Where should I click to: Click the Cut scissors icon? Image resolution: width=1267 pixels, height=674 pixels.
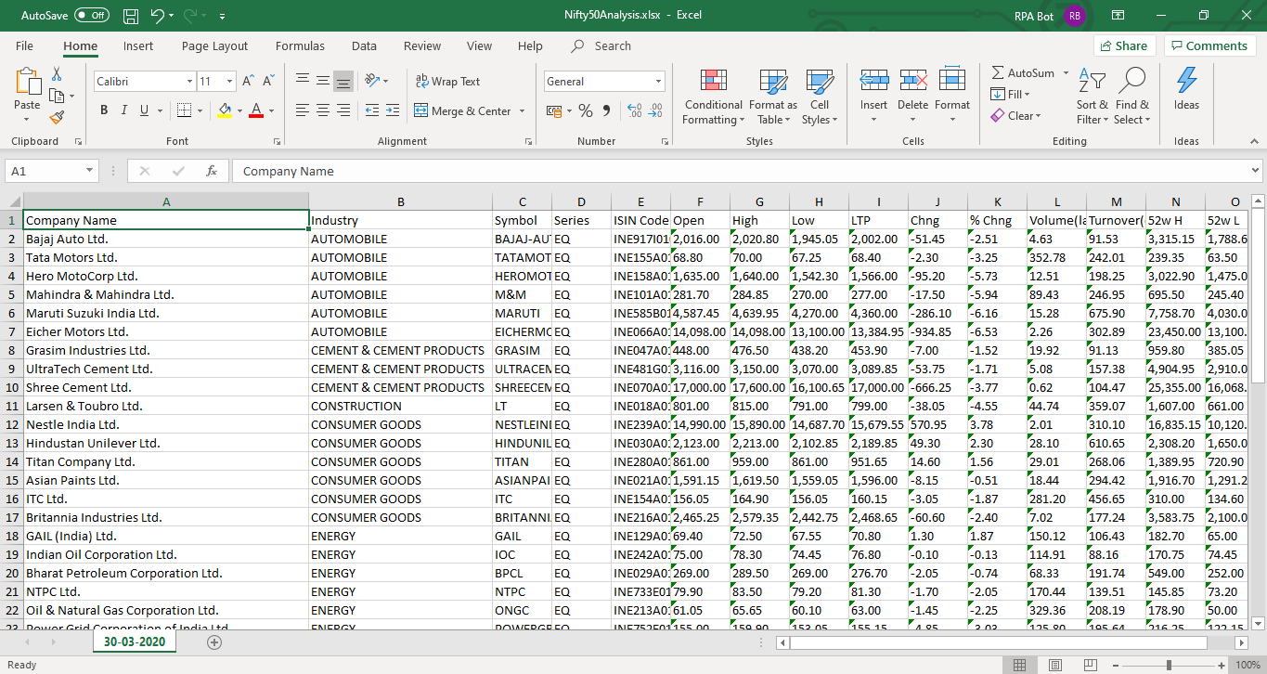point(57,73)
